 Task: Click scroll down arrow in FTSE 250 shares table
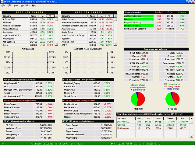(x=115, y=44)
